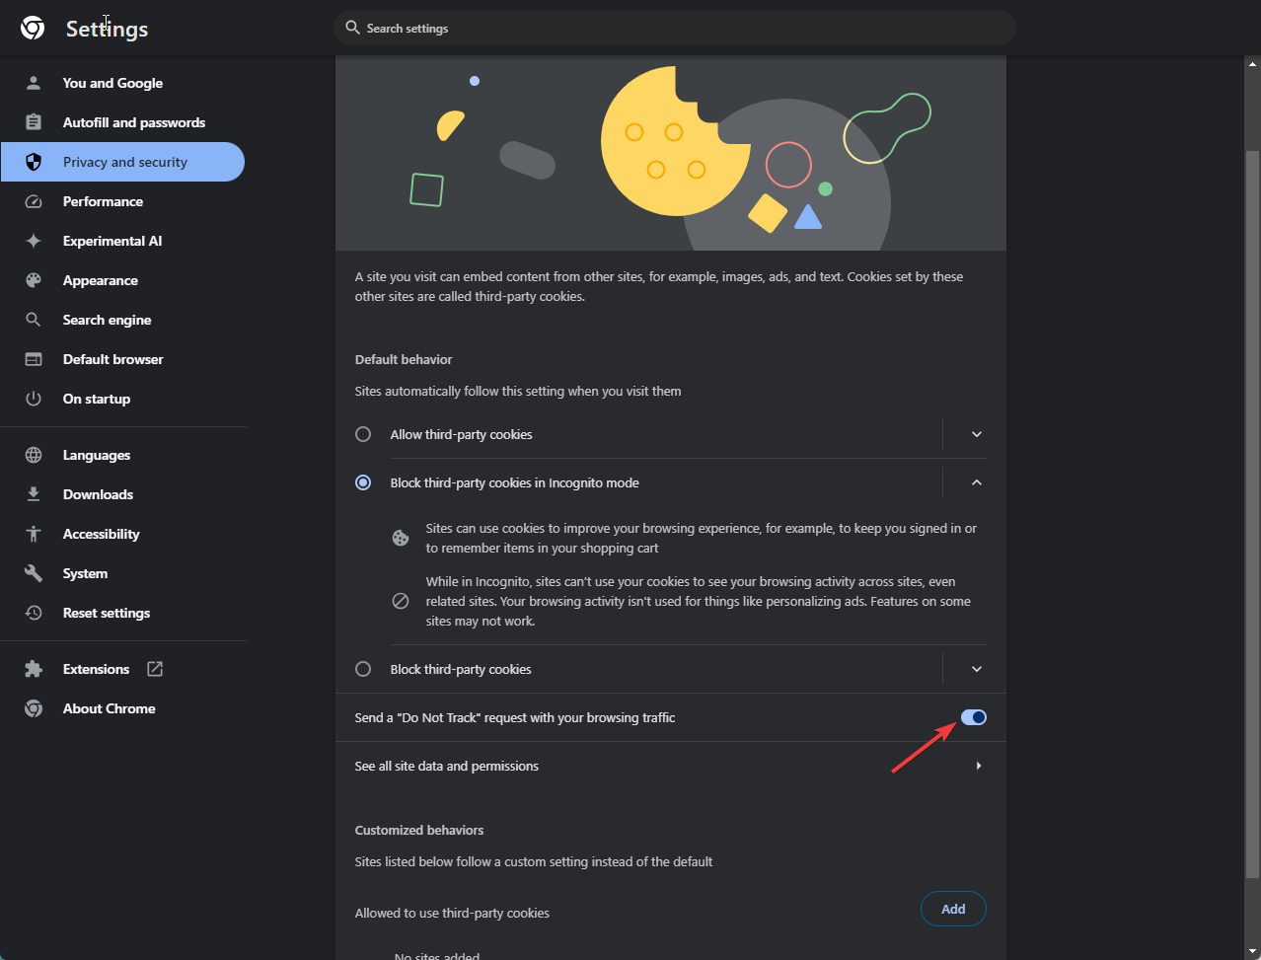This screenshot has width=1261, height=960.
Task: Click the On startup power icon
Action: (34, 399)
